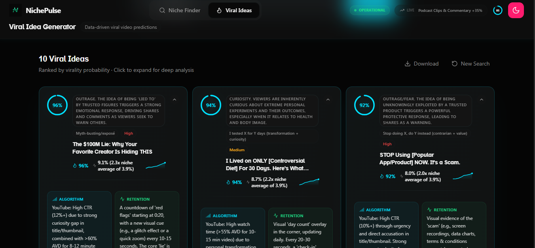Click the 96% circular progress ring

click(x=57, y=105)
